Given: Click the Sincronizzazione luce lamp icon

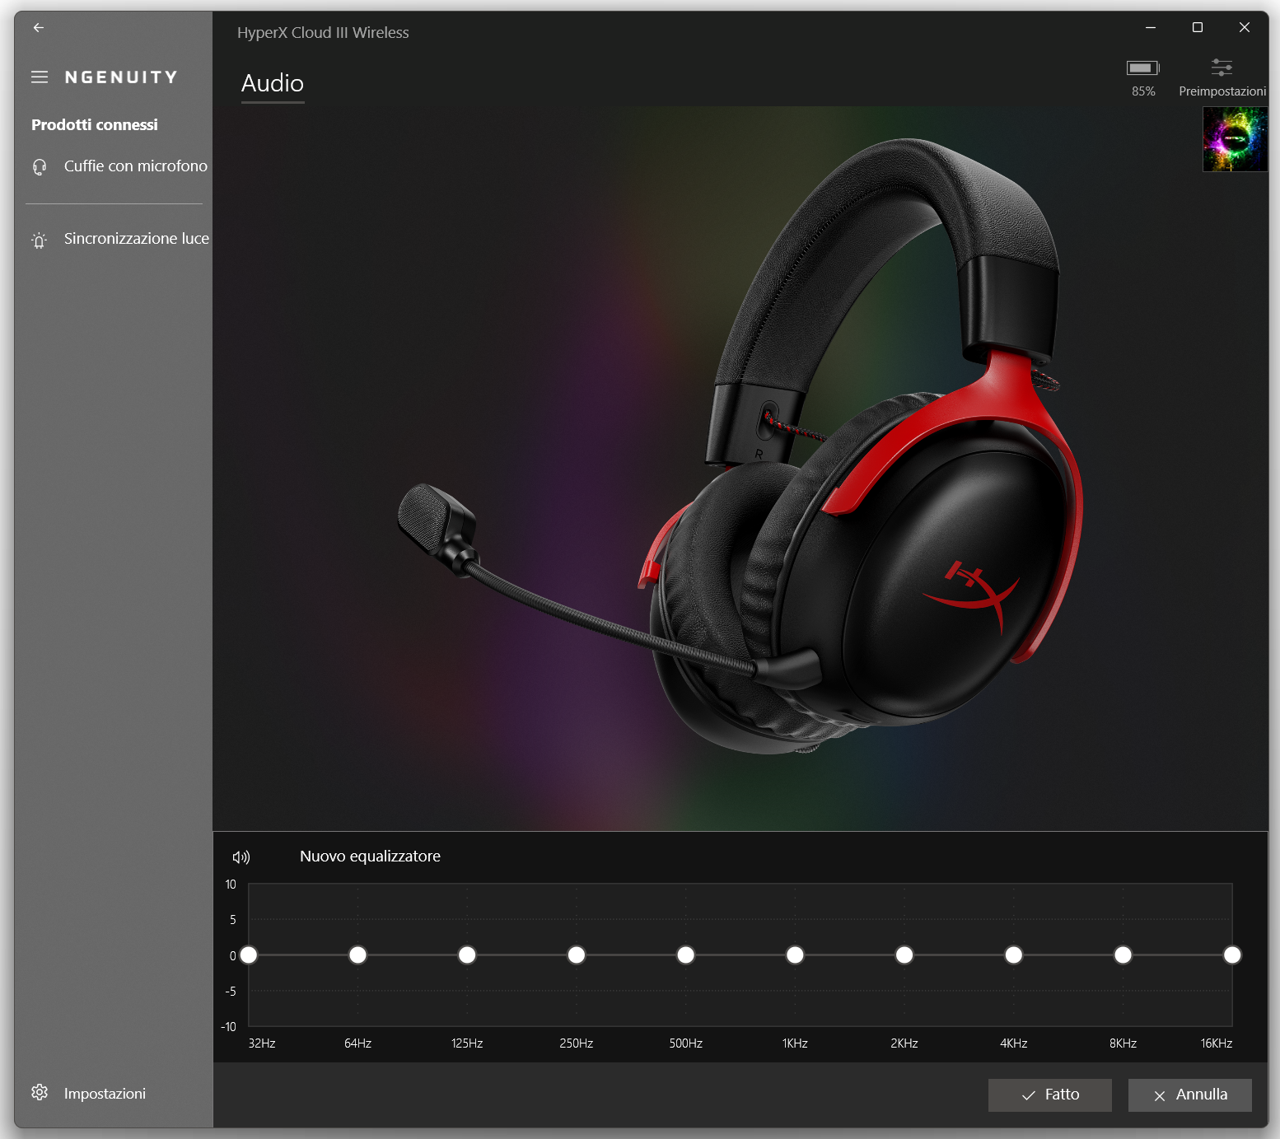Looking at the screenshot, I should pos(40,240).
